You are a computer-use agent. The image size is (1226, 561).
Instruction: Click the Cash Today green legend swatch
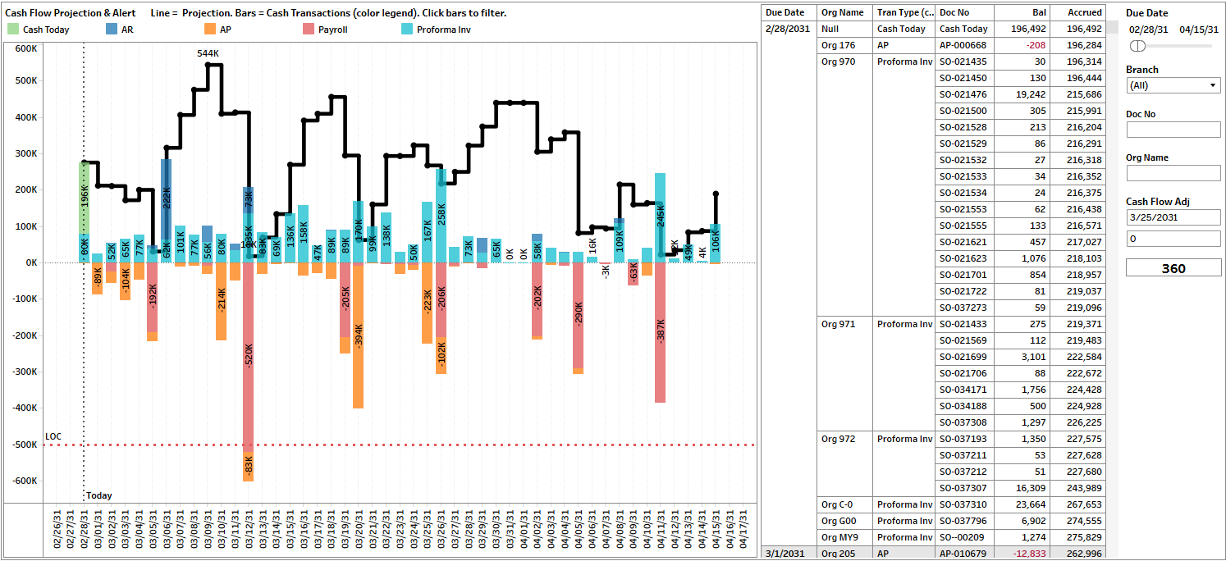[x=13, y=30]
